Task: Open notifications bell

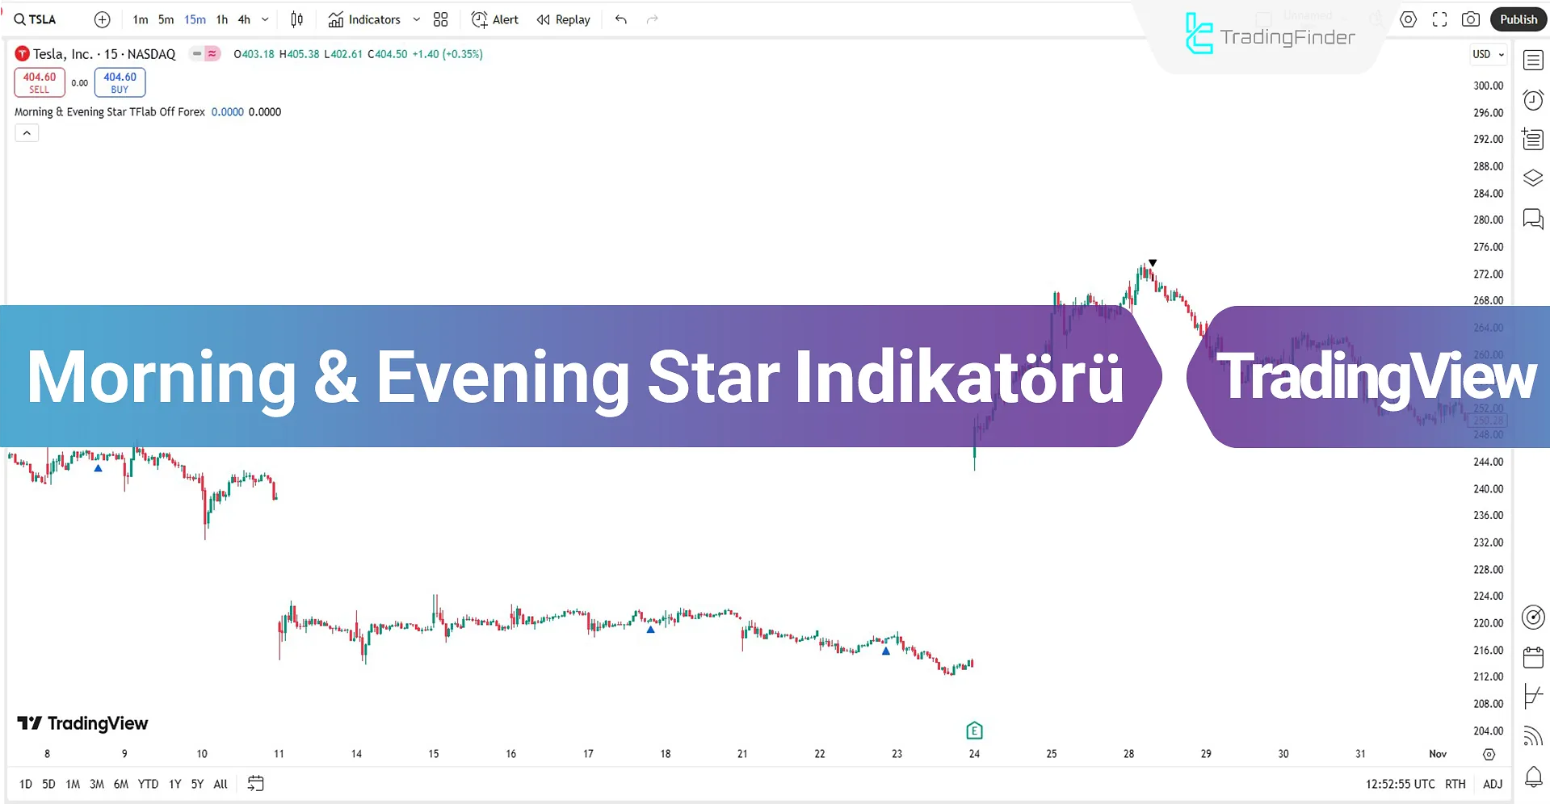Action: coord(1532,777)
